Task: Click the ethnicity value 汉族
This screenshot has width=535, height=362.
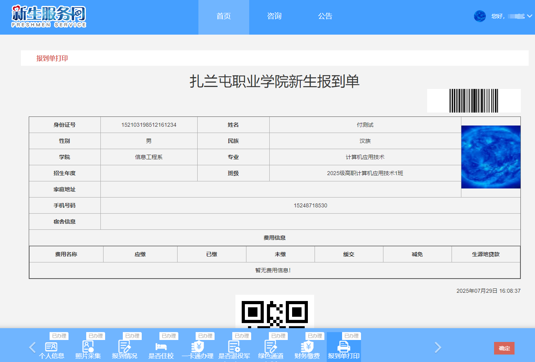Action: (365, 141)
